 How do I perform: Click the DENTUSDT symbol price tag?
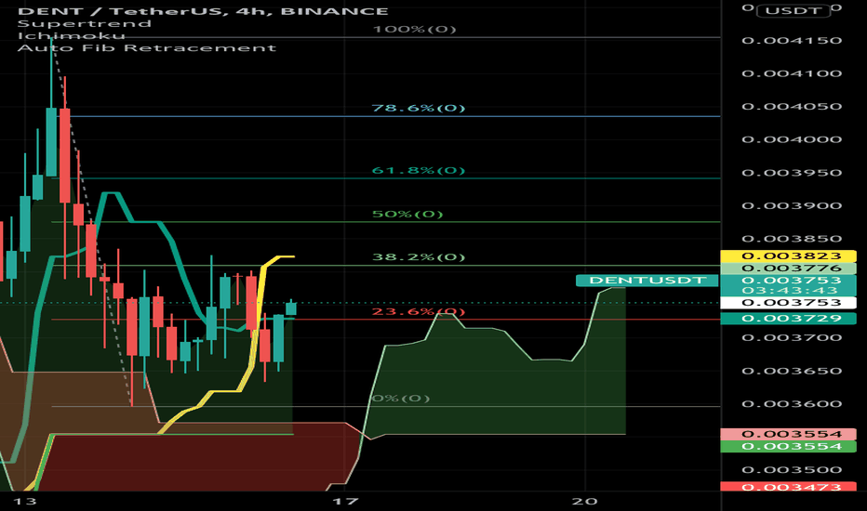click(647, 280)
